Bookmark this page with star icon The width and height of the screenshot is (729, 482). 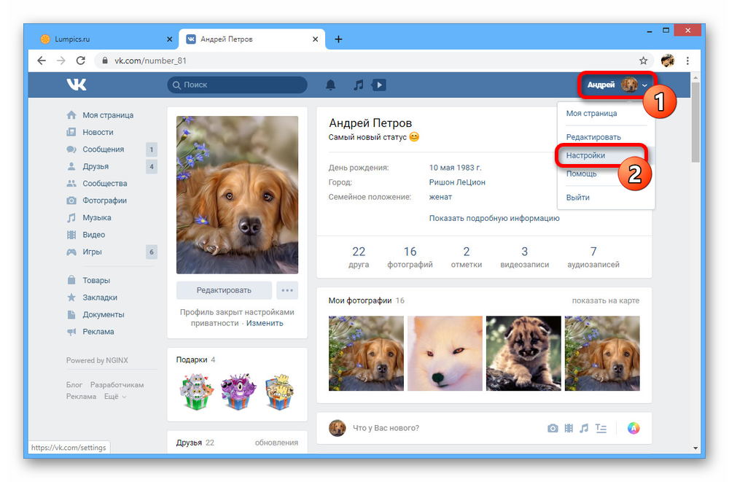[643, 61]
